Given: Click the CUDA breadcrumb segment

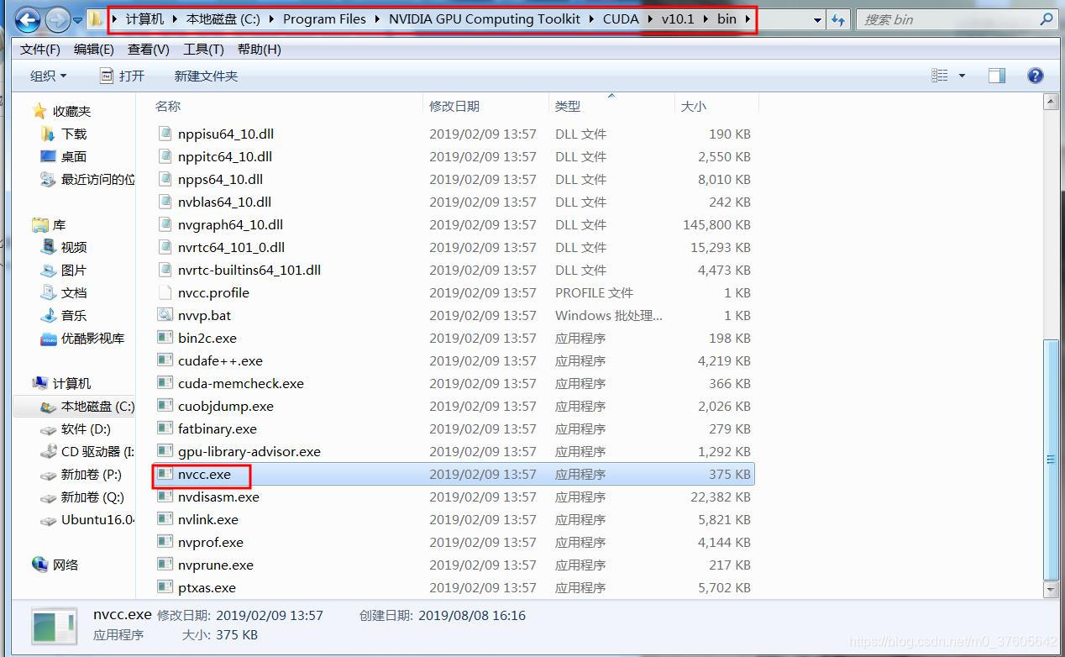Looking at the screenshot, I should 621,18.
